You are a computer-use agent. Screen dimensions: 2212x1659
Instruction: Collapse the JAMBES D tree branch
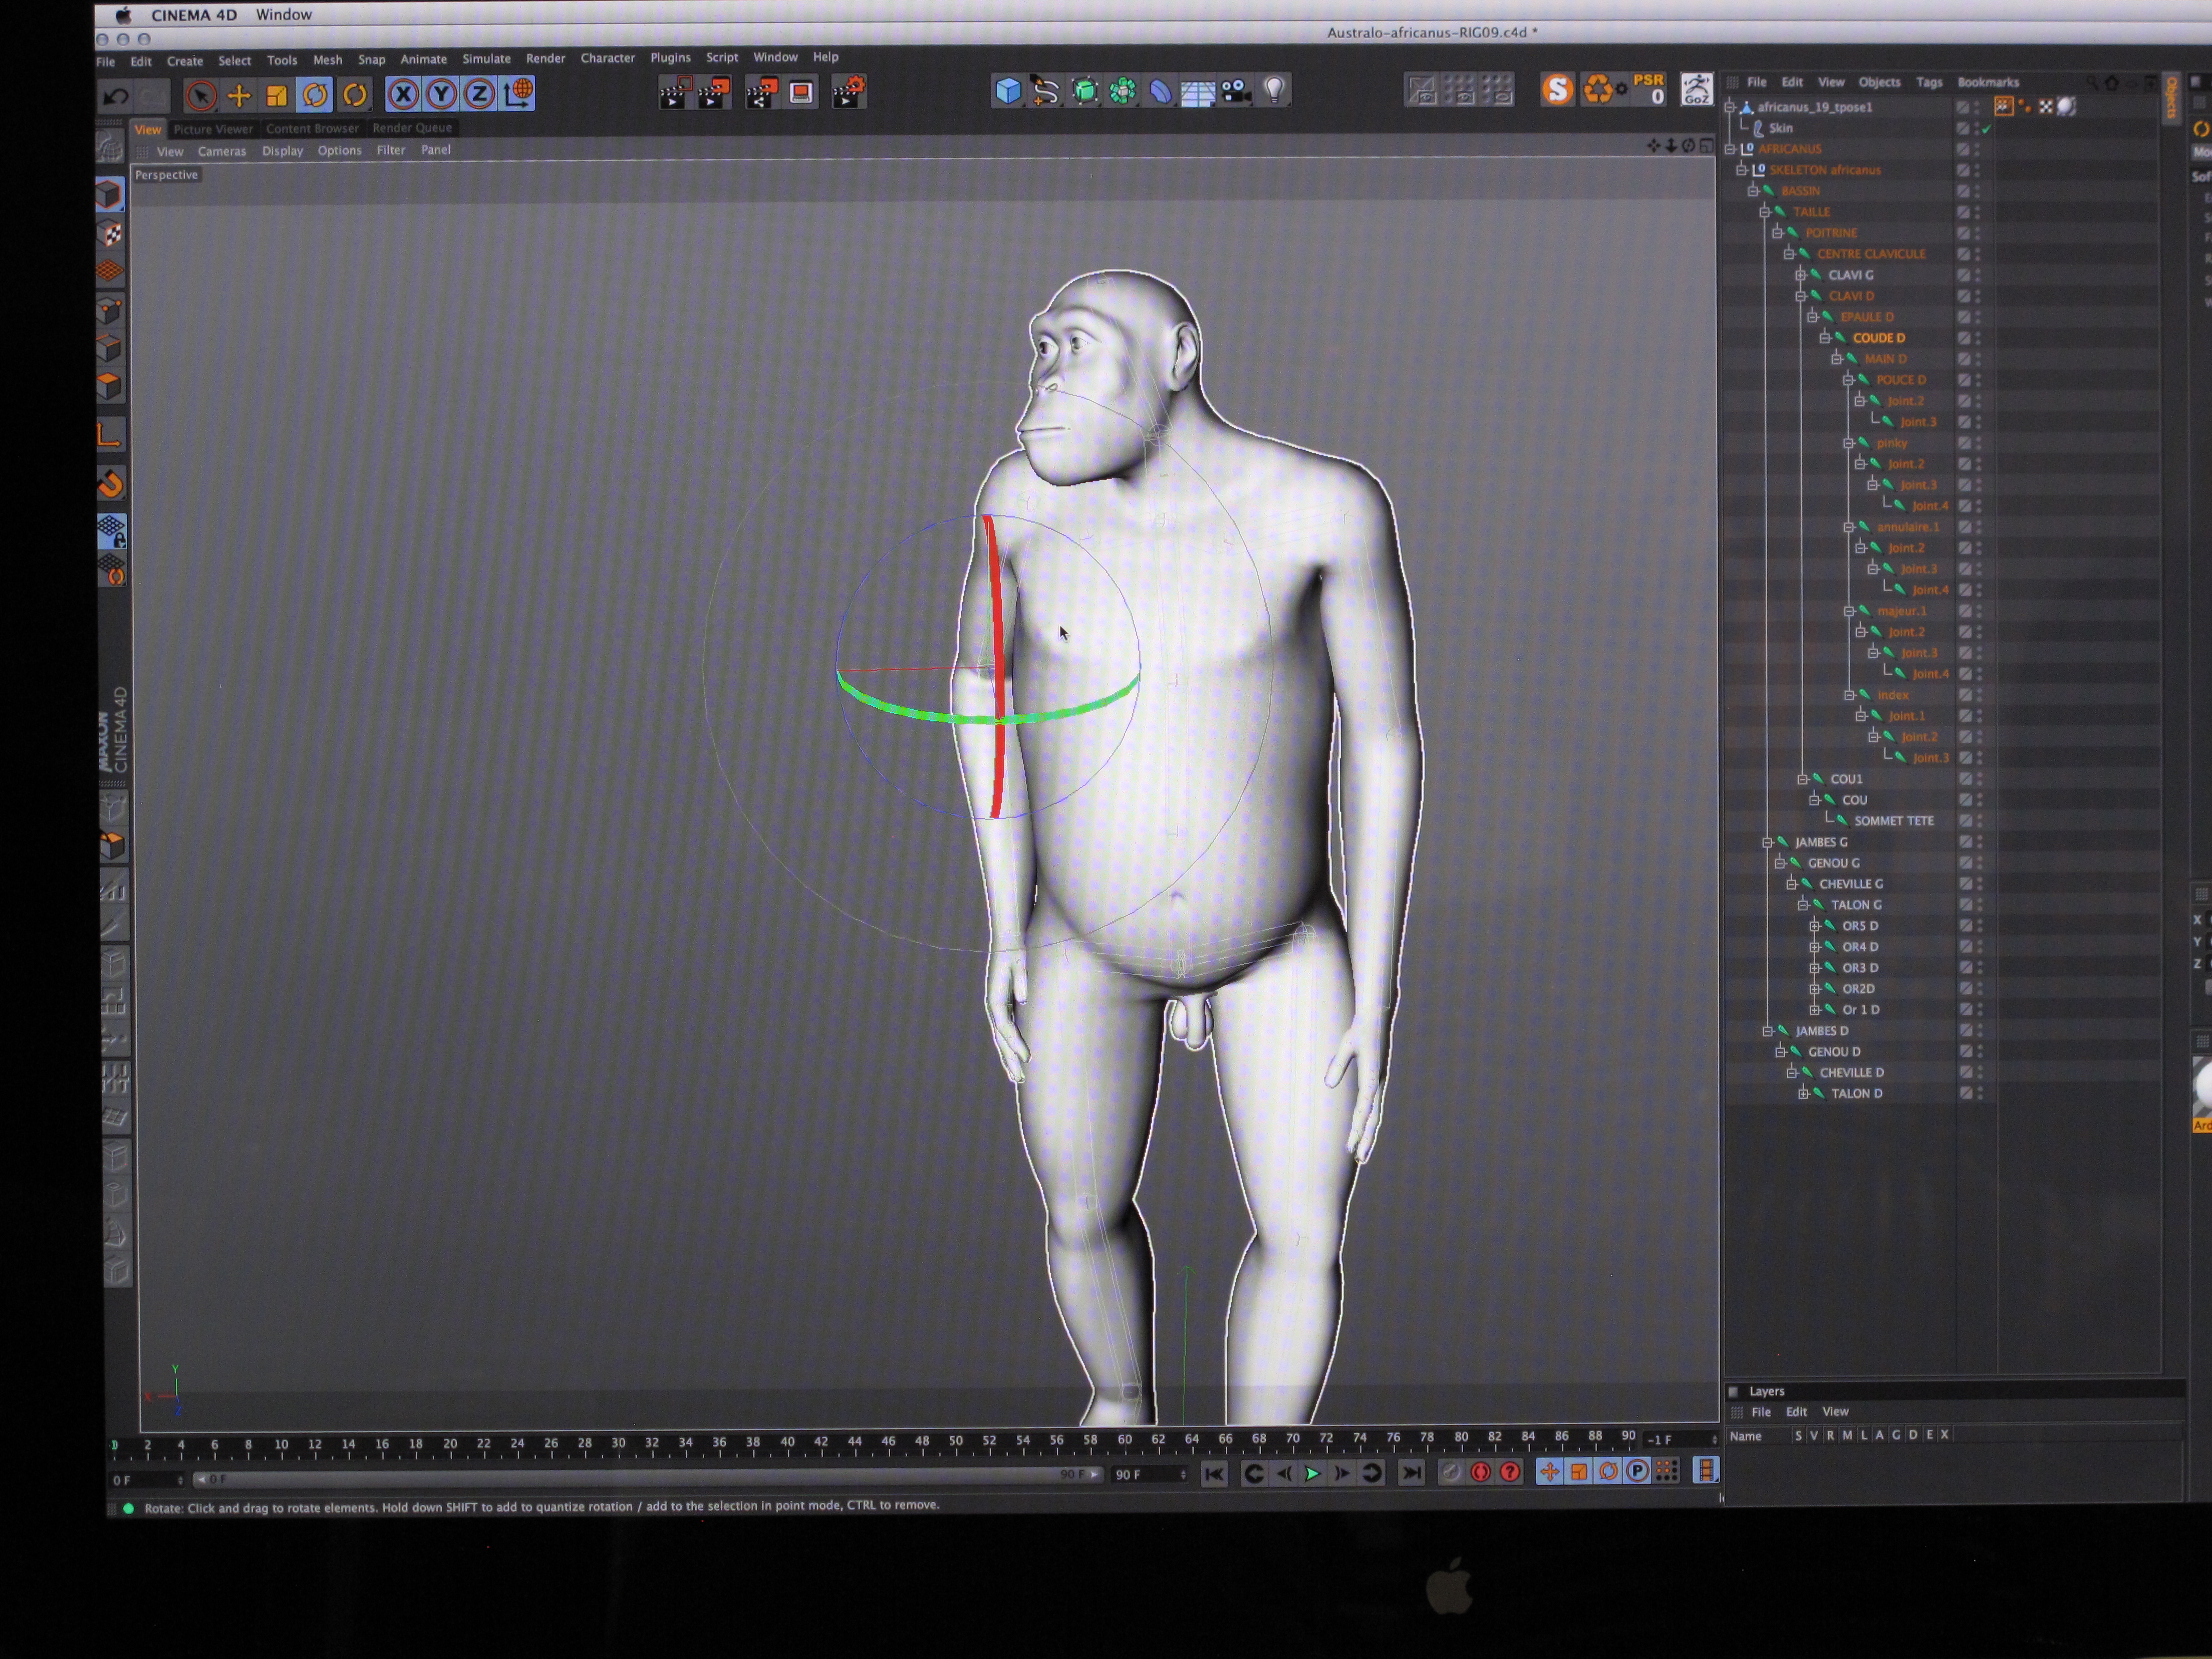click(1767, 1031)
